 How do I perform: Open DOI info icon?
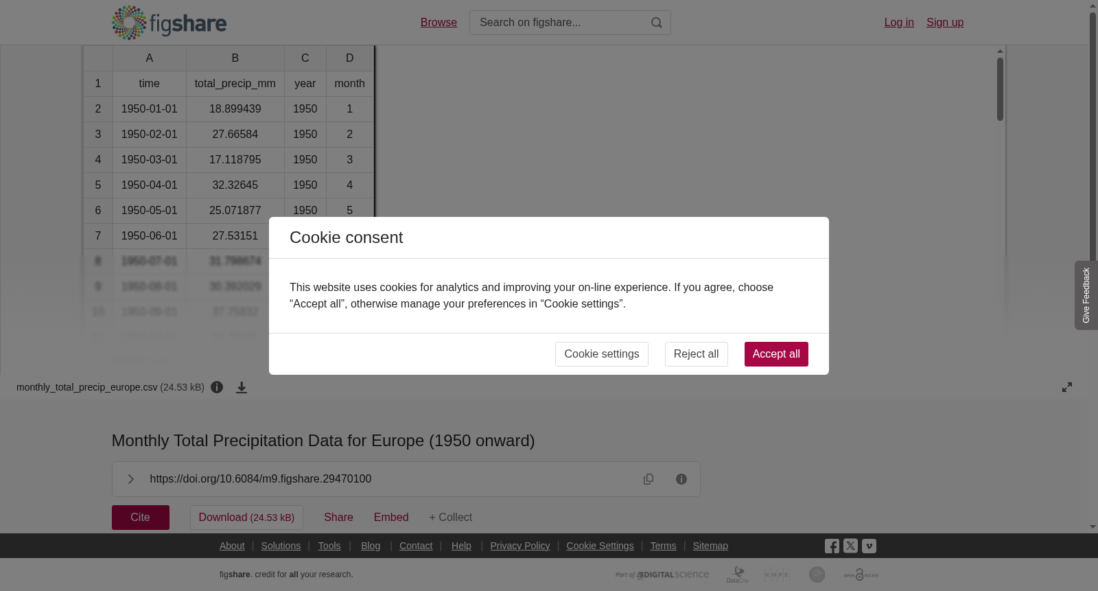tap(681, 479)
